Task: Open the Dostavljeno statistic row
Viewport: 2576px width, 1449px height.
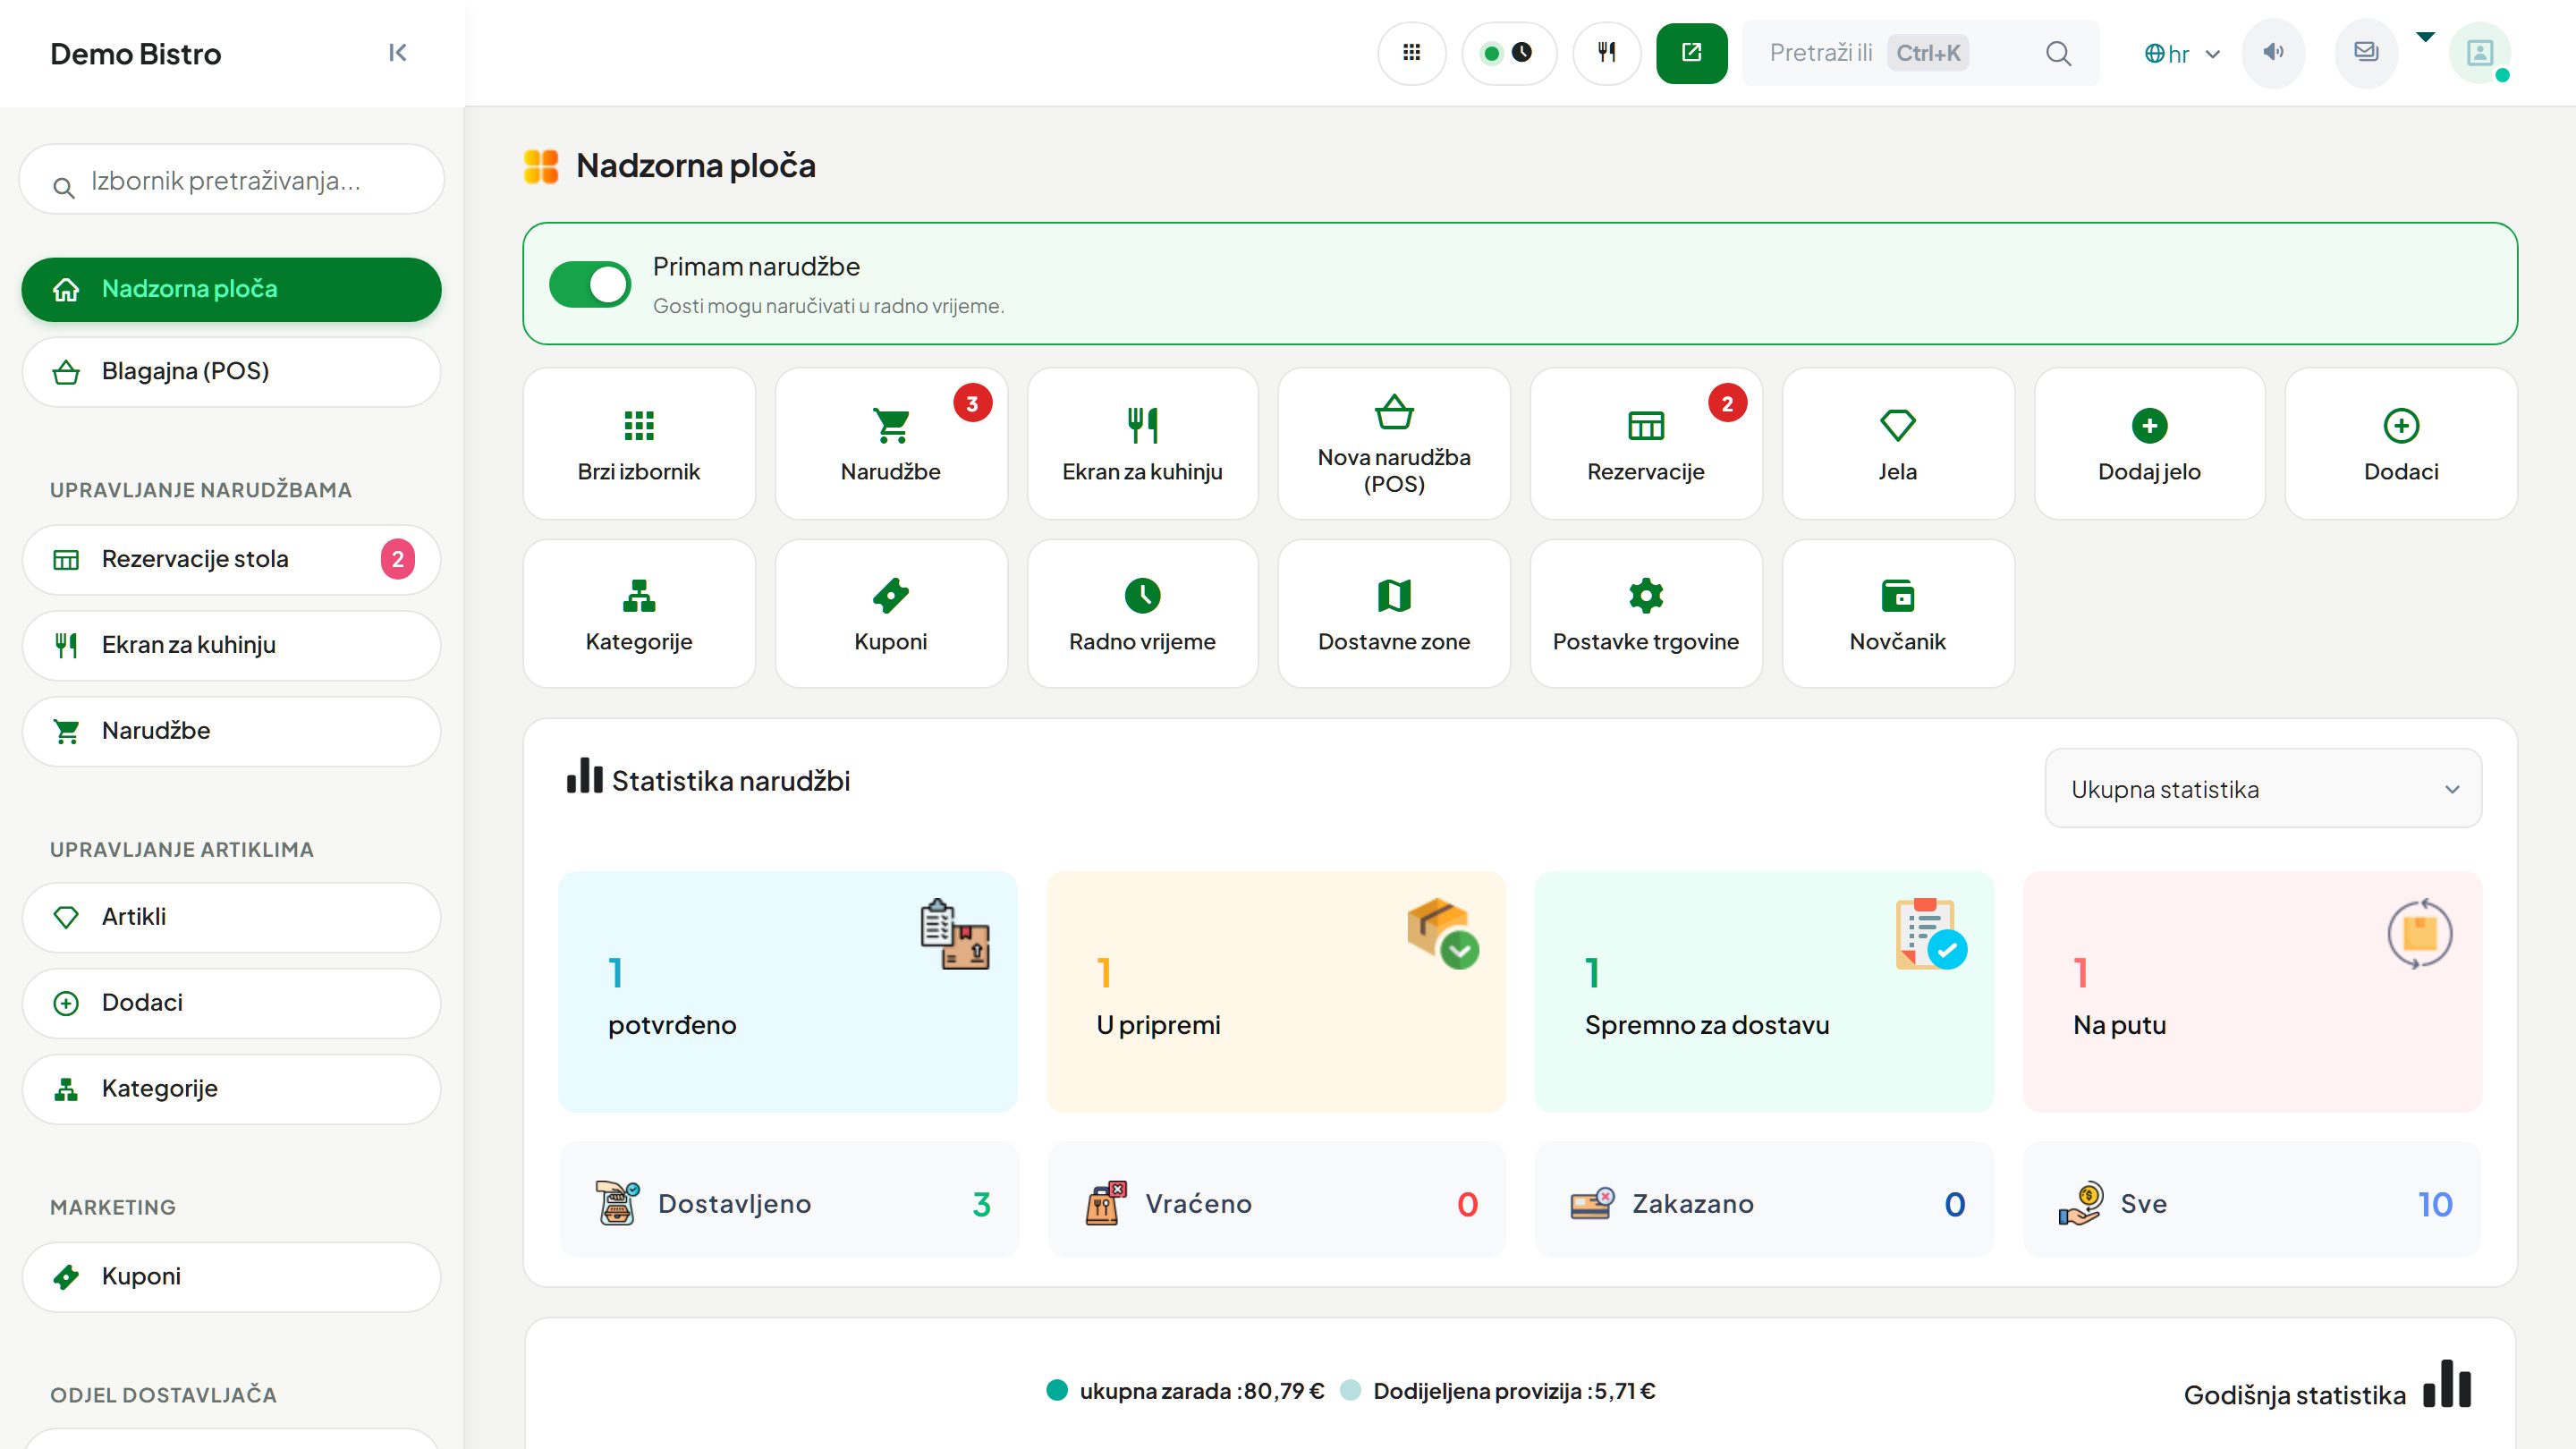Action: click(x=788, y=1199)
